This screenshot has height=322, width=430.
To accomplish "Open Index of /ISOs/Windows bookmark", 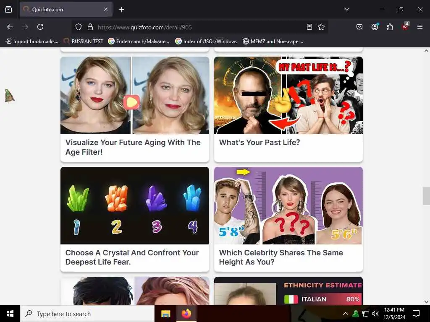I will (x=206, y=42).
